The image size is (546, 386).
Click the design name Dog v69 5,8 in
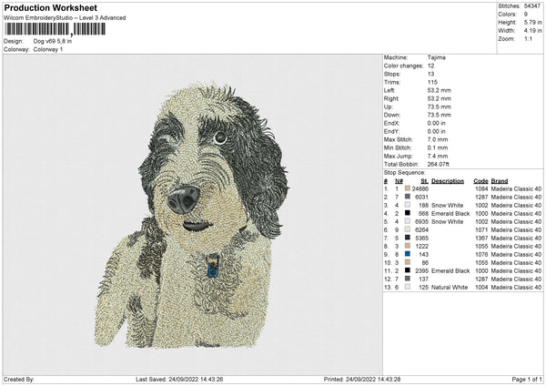point(53,41)
